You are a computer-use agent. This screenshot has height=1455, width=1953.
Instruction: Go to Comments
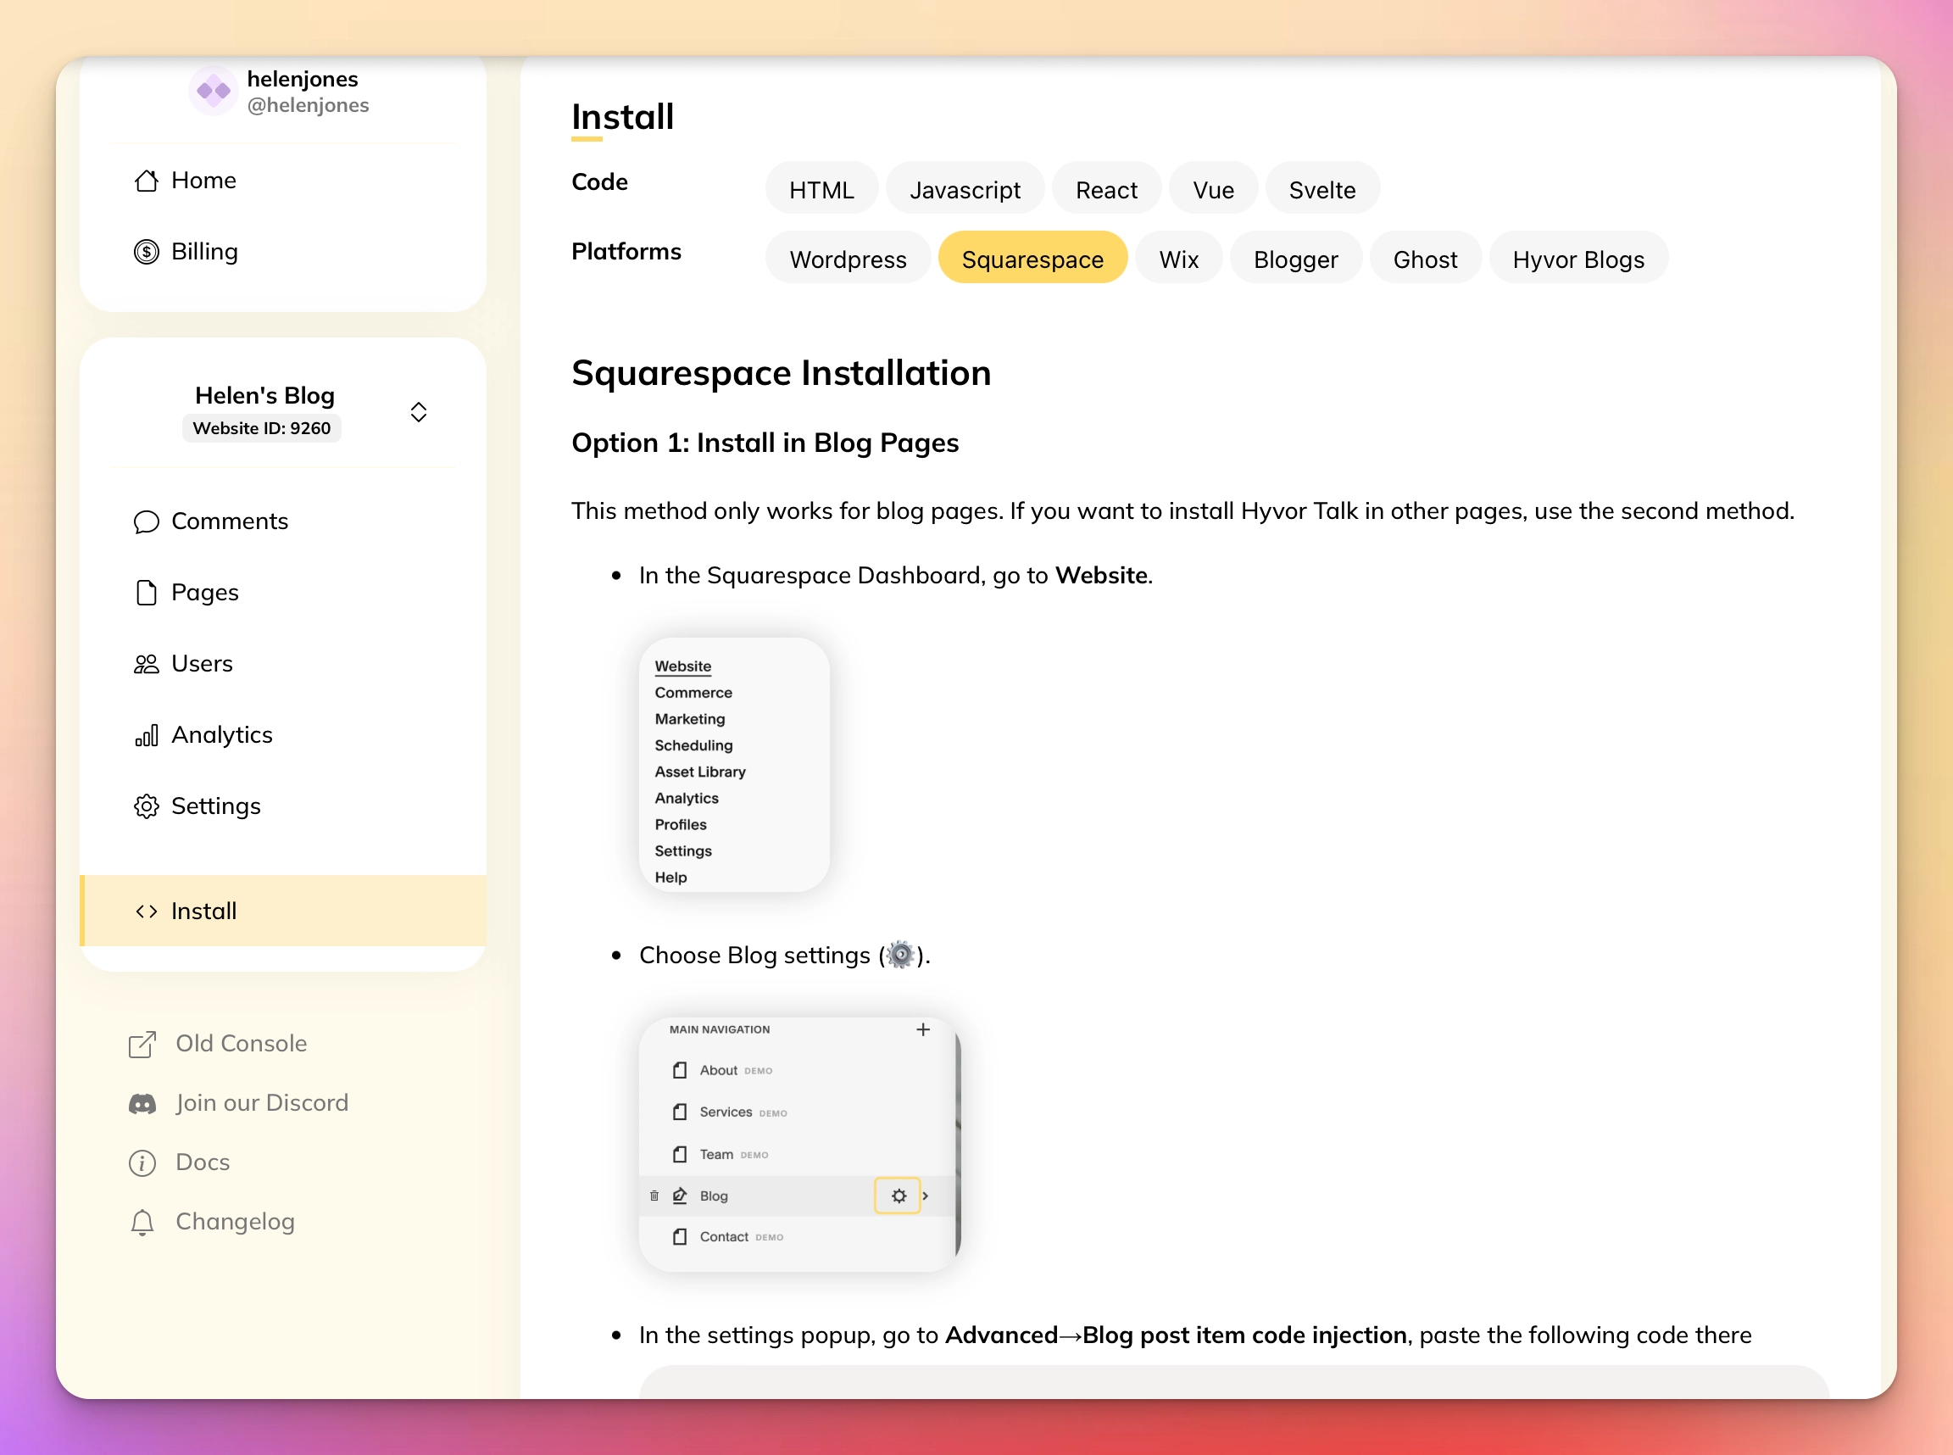click(x=283, y=521)
